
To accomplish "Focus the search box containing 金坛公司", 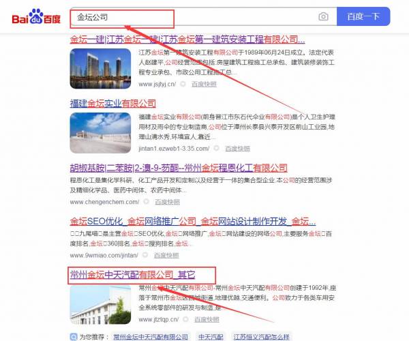I will click(x=191, y=16).
